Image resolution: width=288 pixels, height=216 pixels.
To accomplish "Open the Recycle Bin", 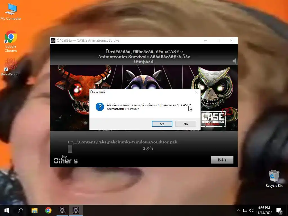I will 274,179.
